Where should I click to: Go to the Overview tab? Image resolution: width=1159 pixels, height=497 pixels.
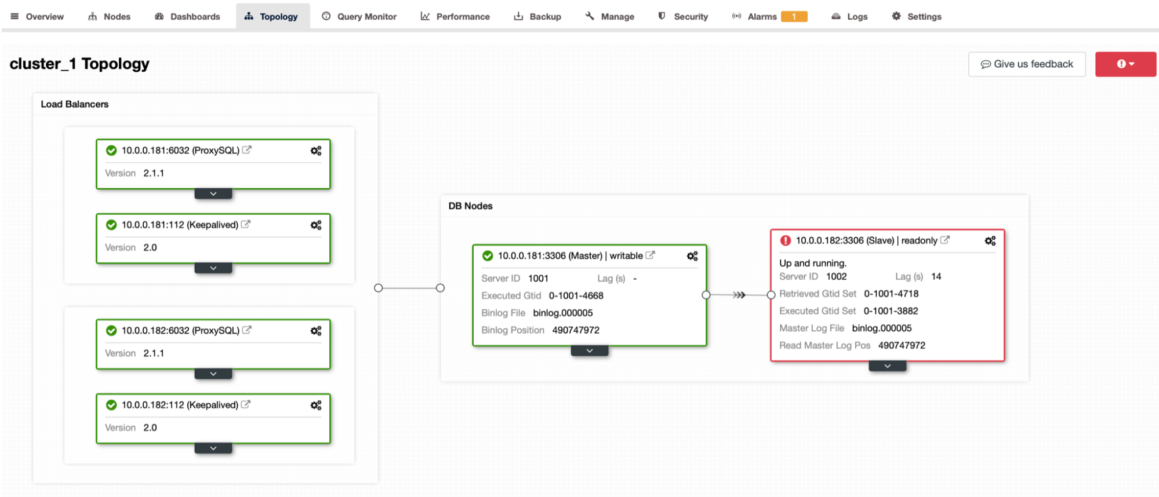click(x=37, y=17)
